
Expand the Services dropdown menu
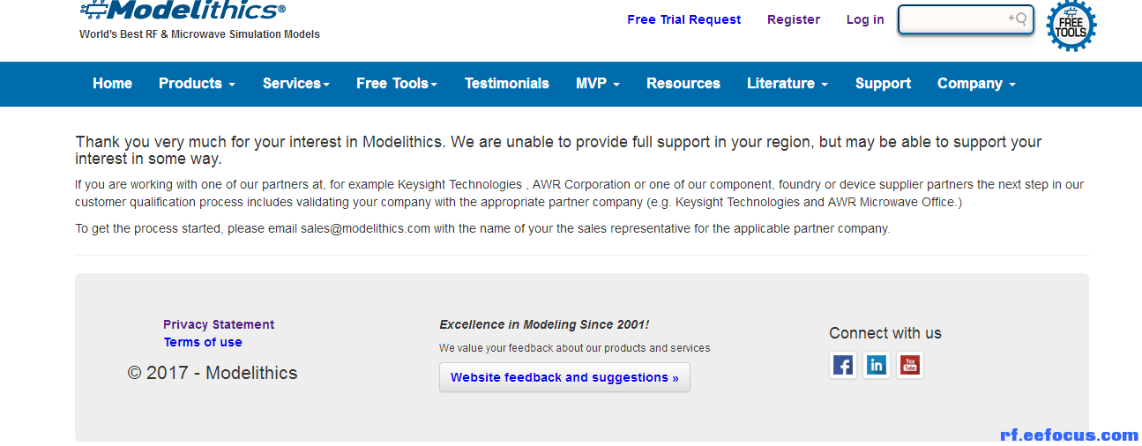(x=296, y=84)
